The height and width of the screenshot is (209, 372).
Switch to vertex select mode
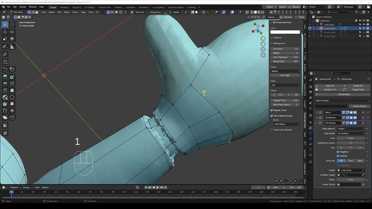click(x=29, y=12)
